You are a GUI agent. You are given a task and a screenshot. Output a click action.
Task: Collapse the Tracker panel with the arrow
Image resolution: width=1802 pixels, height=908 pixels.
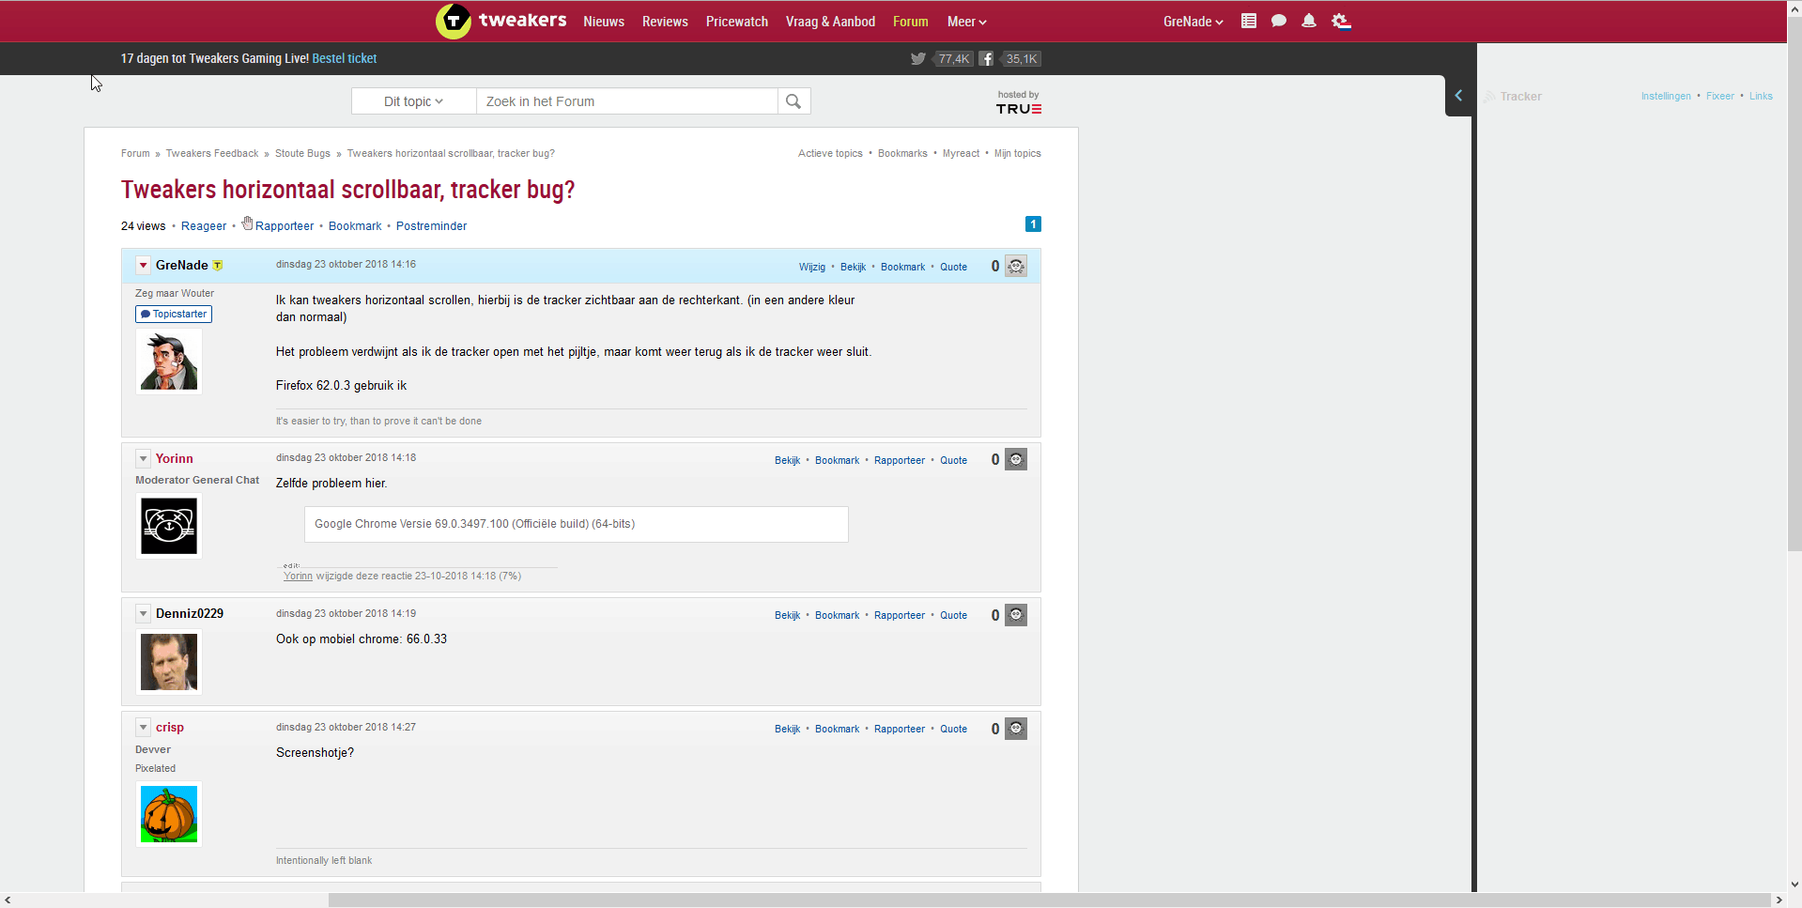pyautogui.click(x=1458, y=96)
